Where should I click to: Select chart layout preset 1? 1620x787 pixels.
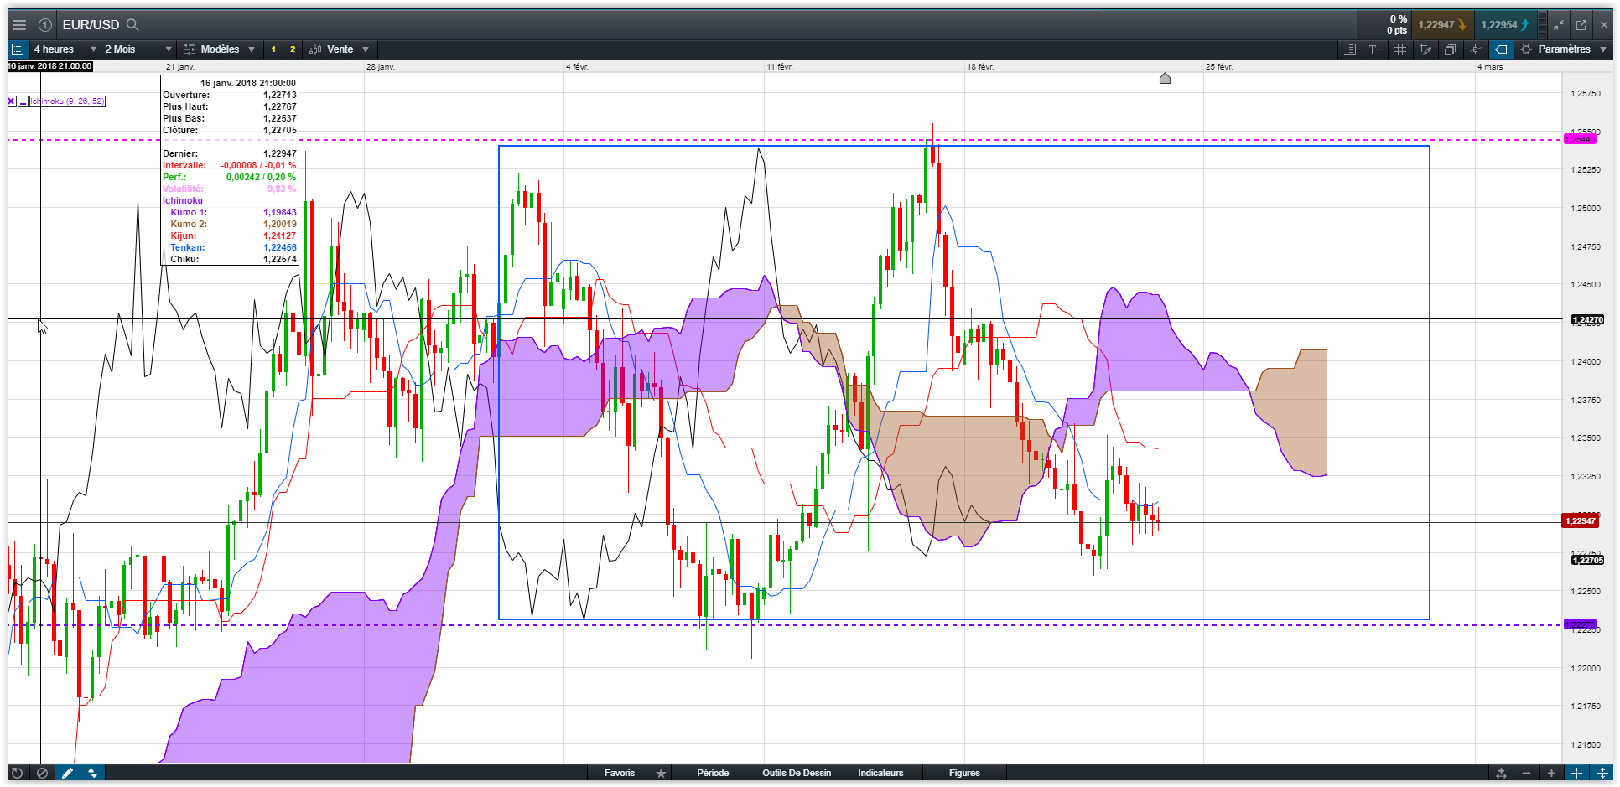coord(273,49)
